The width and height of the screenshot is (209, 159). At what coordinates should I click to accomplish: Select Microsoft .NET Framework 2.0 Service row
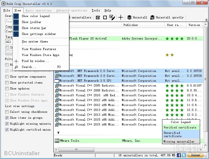(128, 71)
